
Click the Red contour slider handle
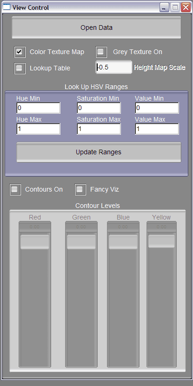(34, 242)
